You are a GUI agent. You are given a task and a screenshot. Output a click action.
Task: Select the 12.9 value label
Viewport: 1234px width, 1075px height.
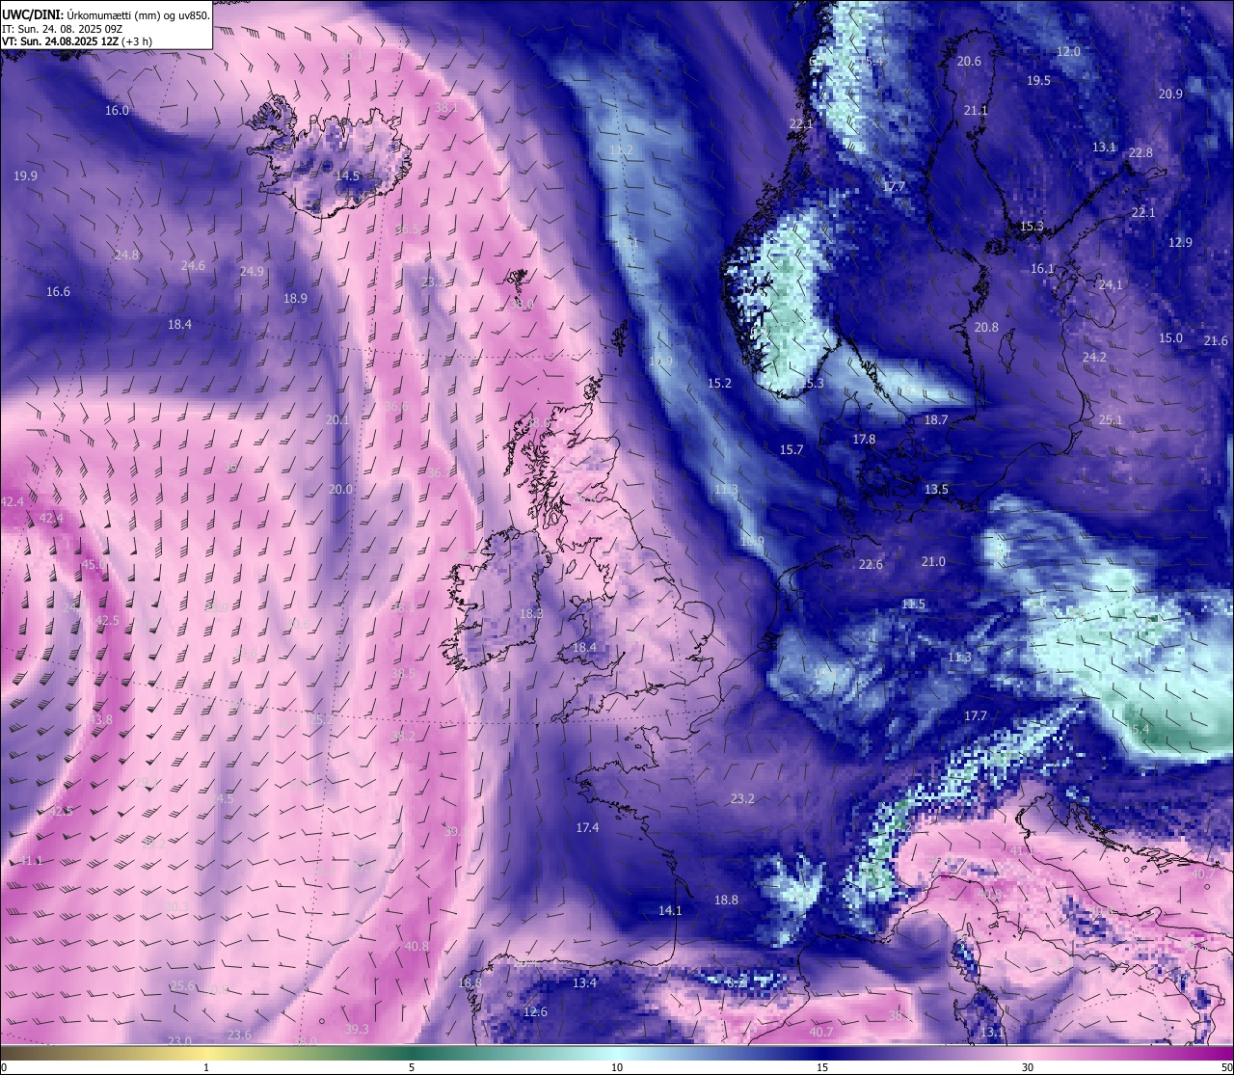[1180, 243]
